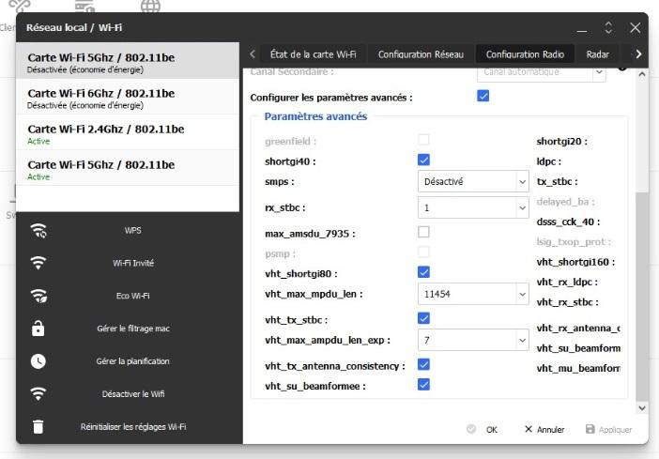
Task: Switch to the État de la carte Wi-Fi tab
Action: [313, 54]
